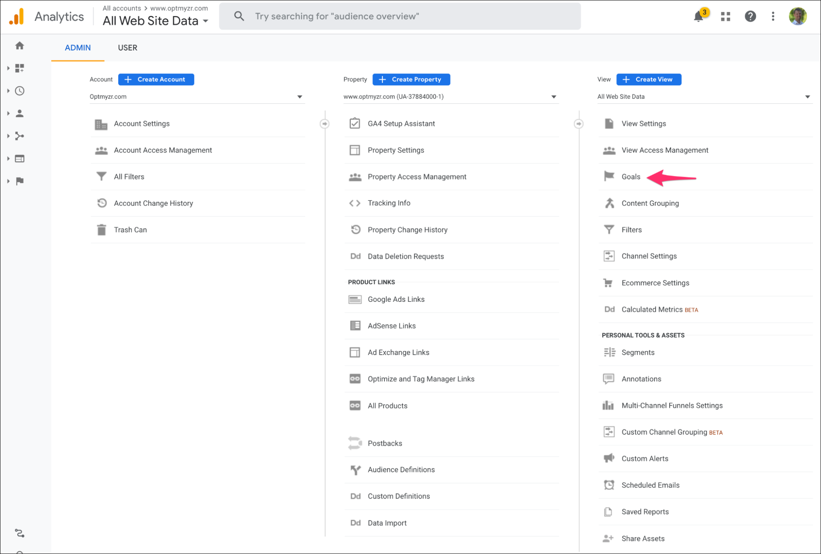
Task: Go to Home via sidebar house icon
Action: [x=19, y=46]
